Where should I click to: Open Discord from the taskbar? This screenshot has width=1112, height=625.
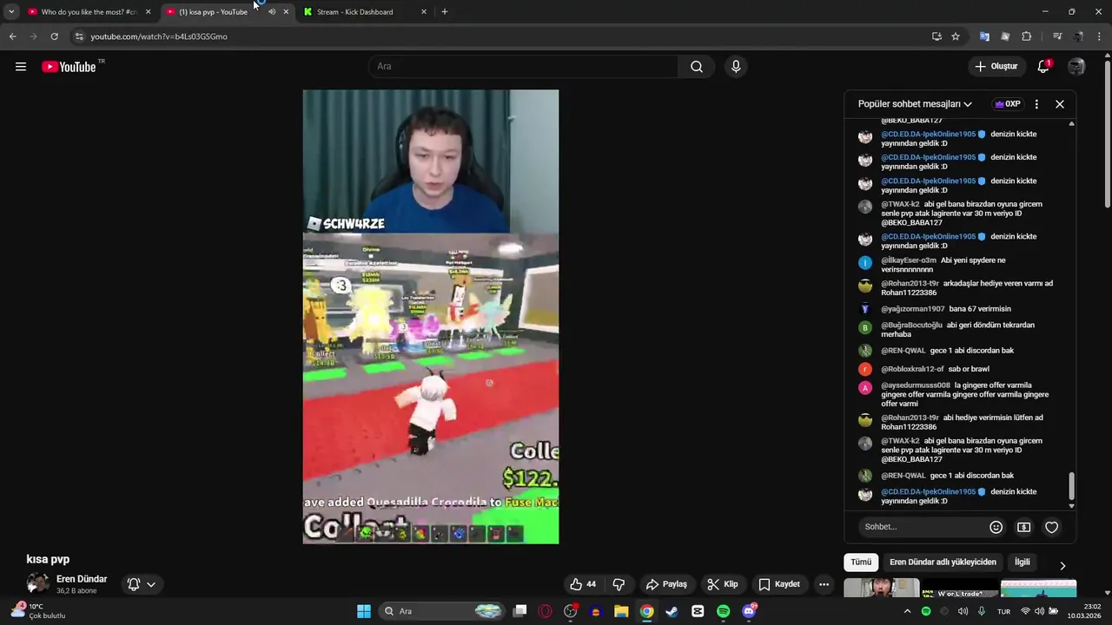click(749, 611)
